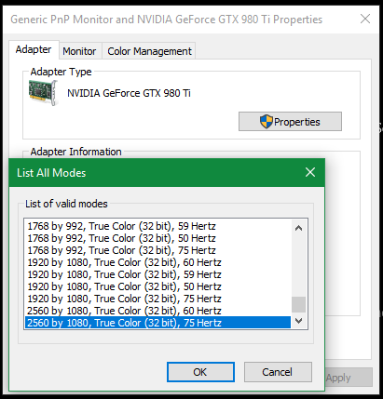Image resolution: width=383 pixels, height=399 pixels.
Task: Switch to the Monitor tab
Action: 79,51
